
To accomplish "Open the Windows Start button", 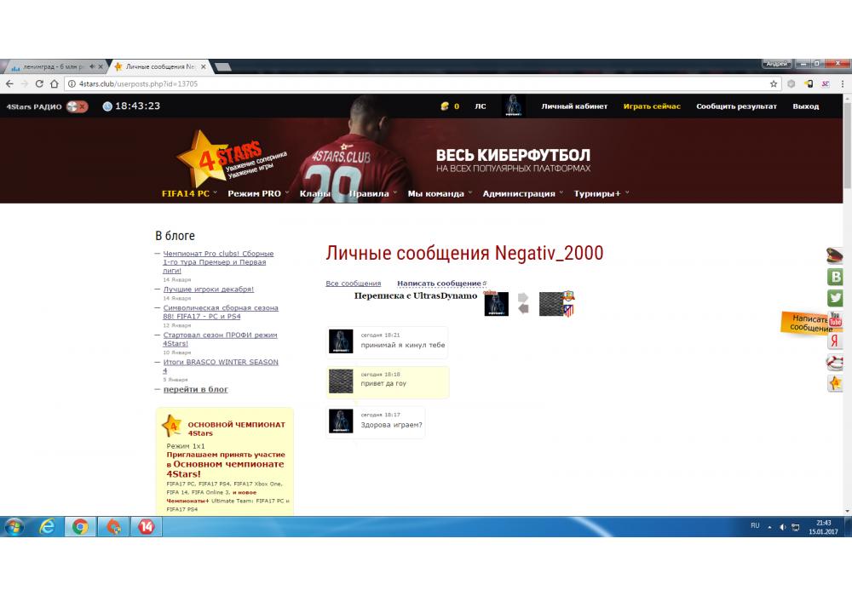I will (x=14, y=526).
